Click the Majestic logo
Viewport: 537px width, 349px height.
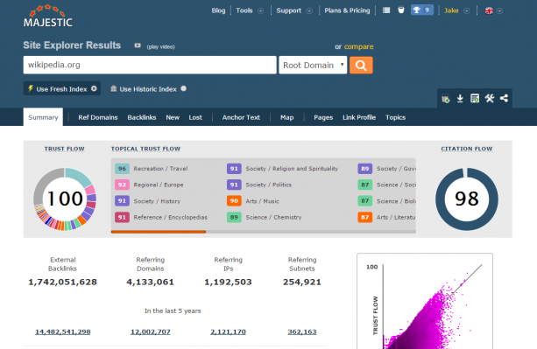[x=48, y=16]
